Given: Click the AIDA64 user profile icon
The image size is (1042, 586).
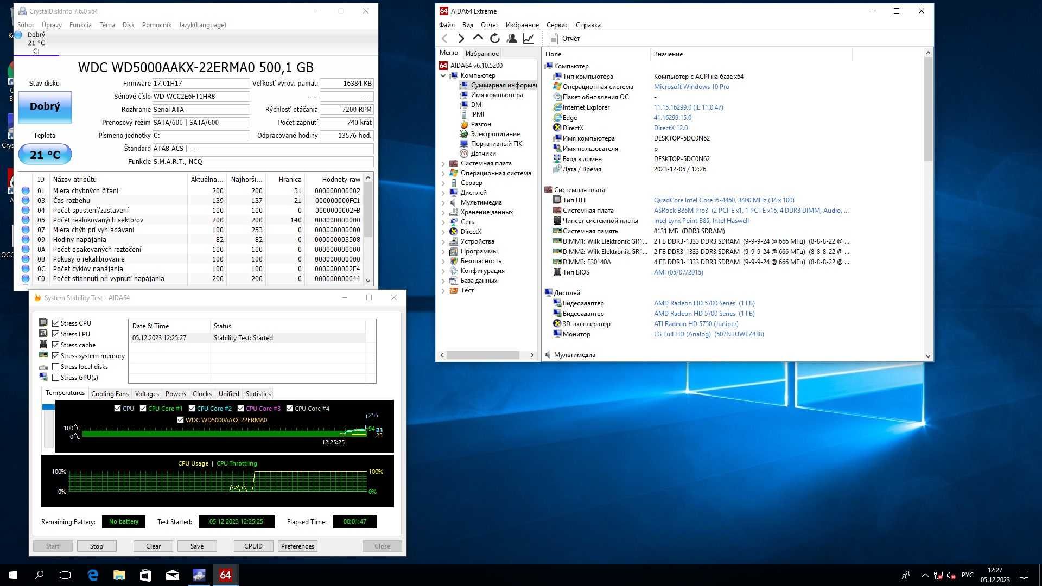Looking at the screenshot, I should pyautogui.click(x=511, y=39).
